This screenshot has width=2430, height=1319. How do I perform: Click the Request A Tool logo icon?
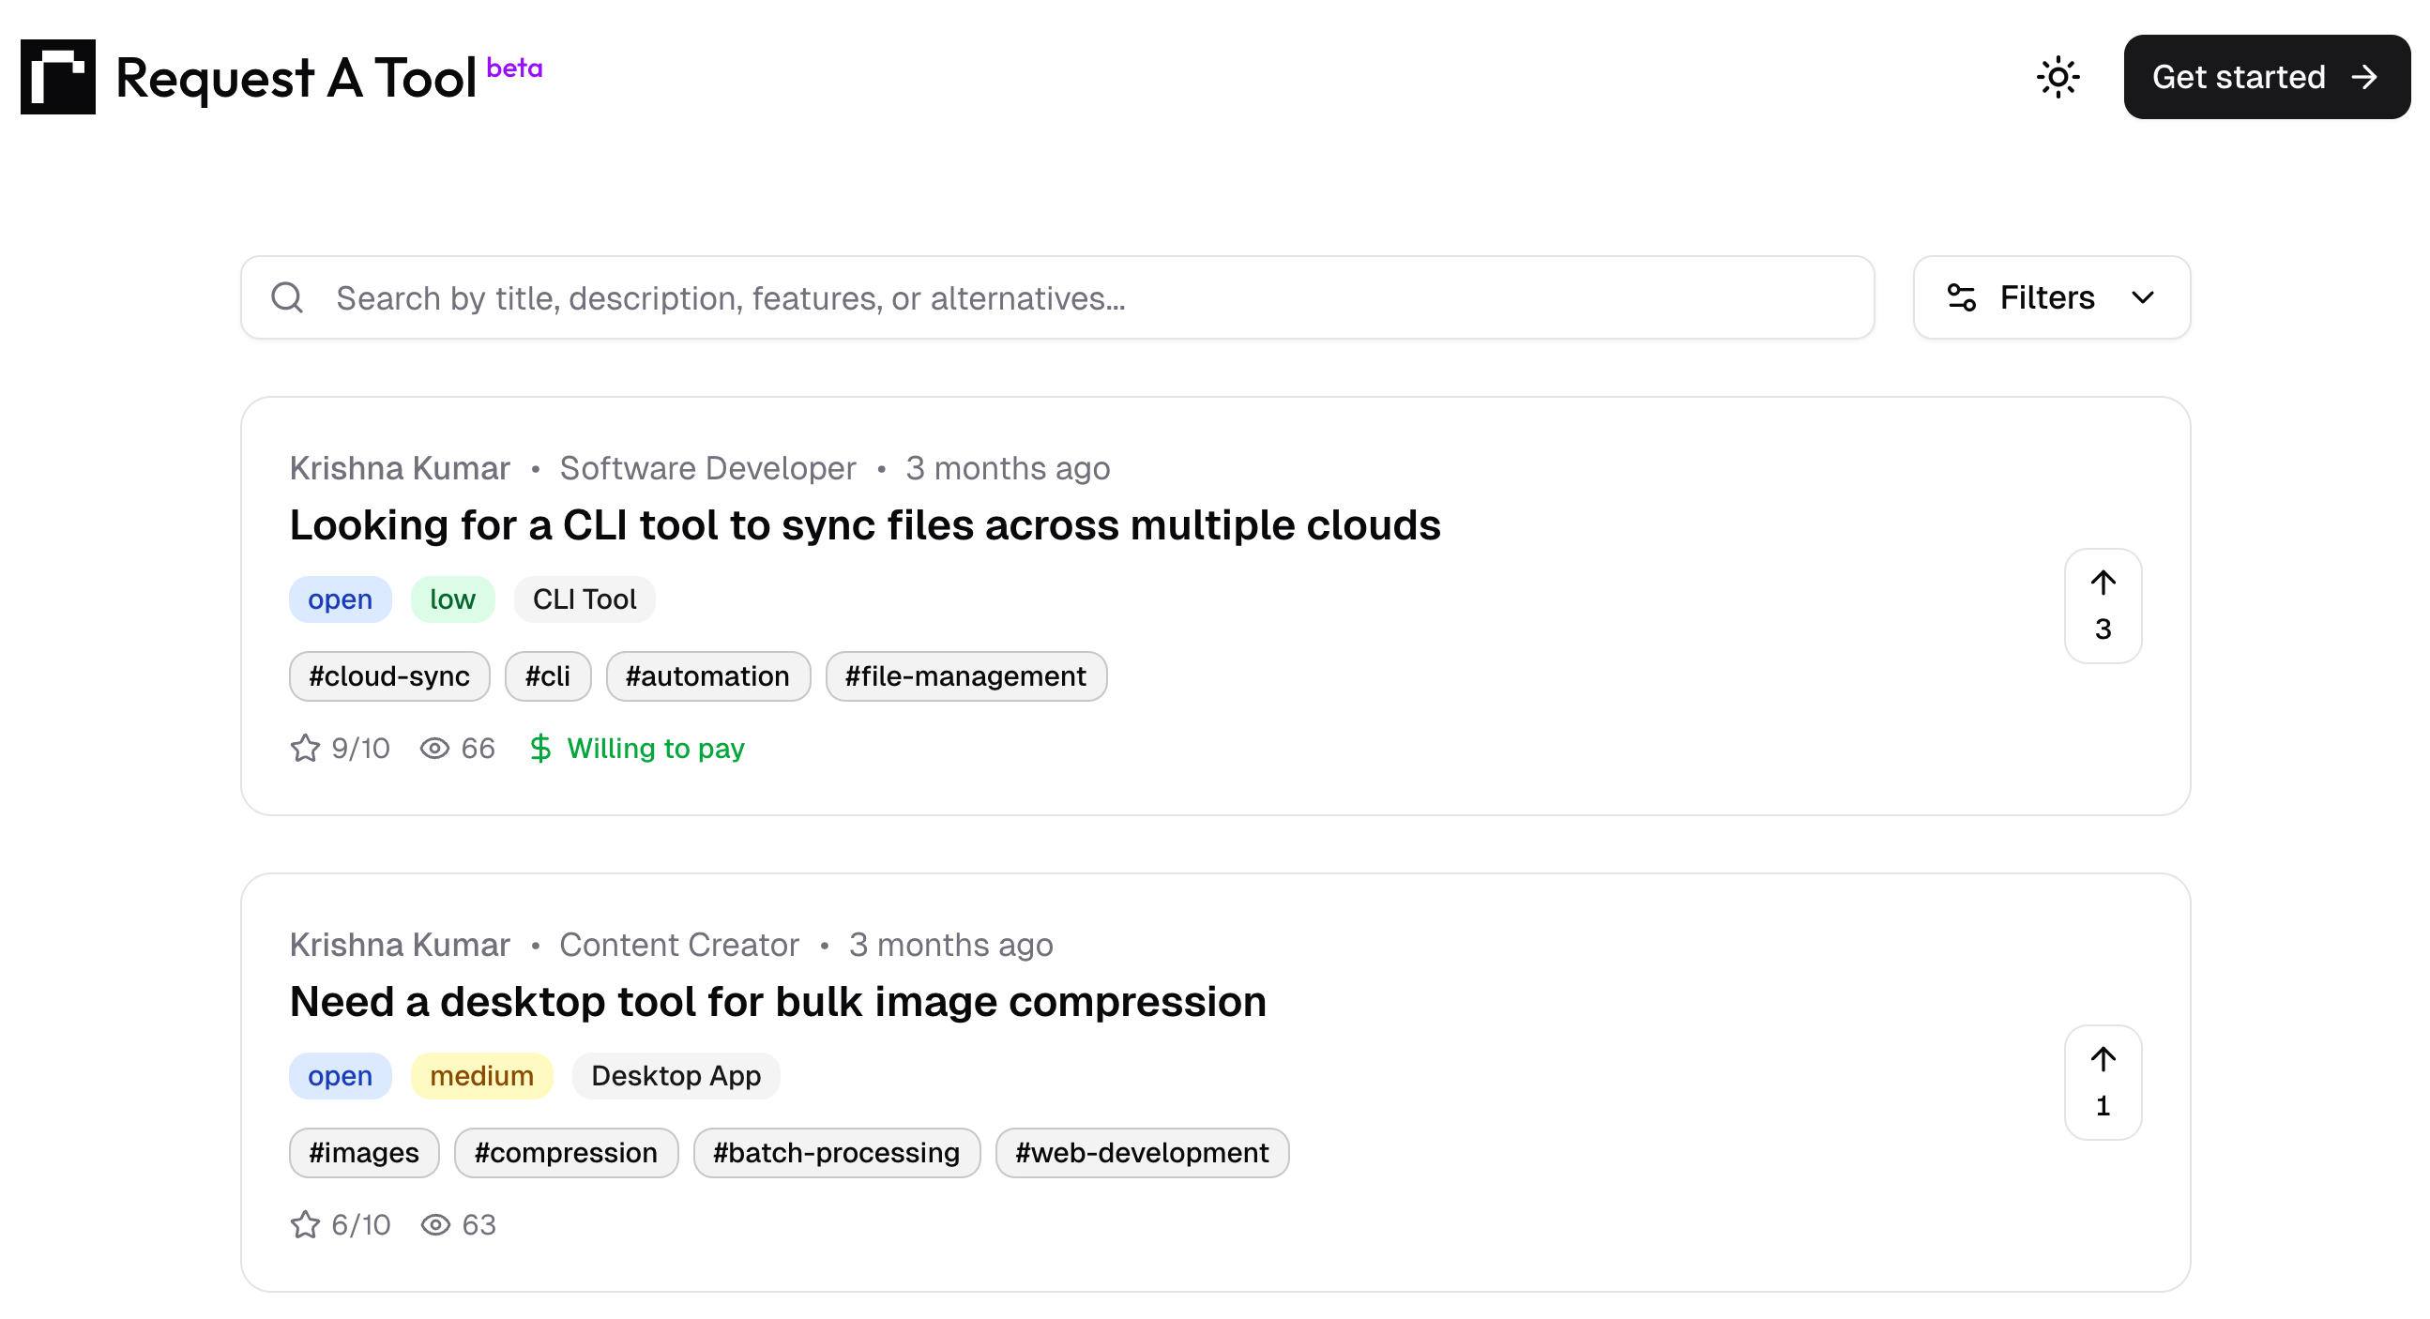tap(57, 76)
